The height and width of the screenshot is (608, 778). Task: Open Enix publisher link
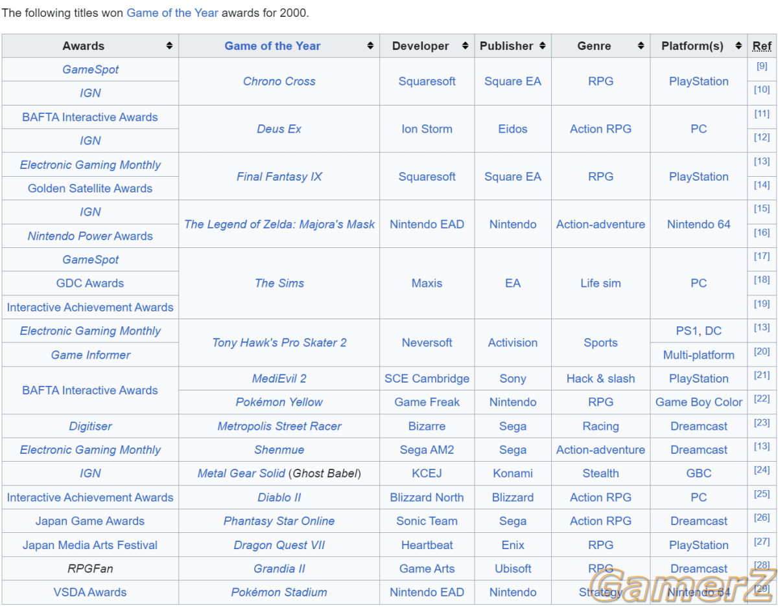(513, 545)
